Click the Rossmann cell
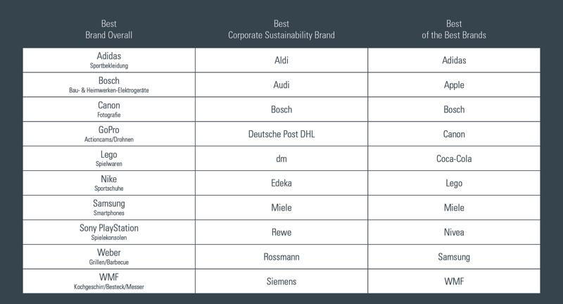Screen dimensions: 563x304 pyautogui.click(x=281, y=257)
